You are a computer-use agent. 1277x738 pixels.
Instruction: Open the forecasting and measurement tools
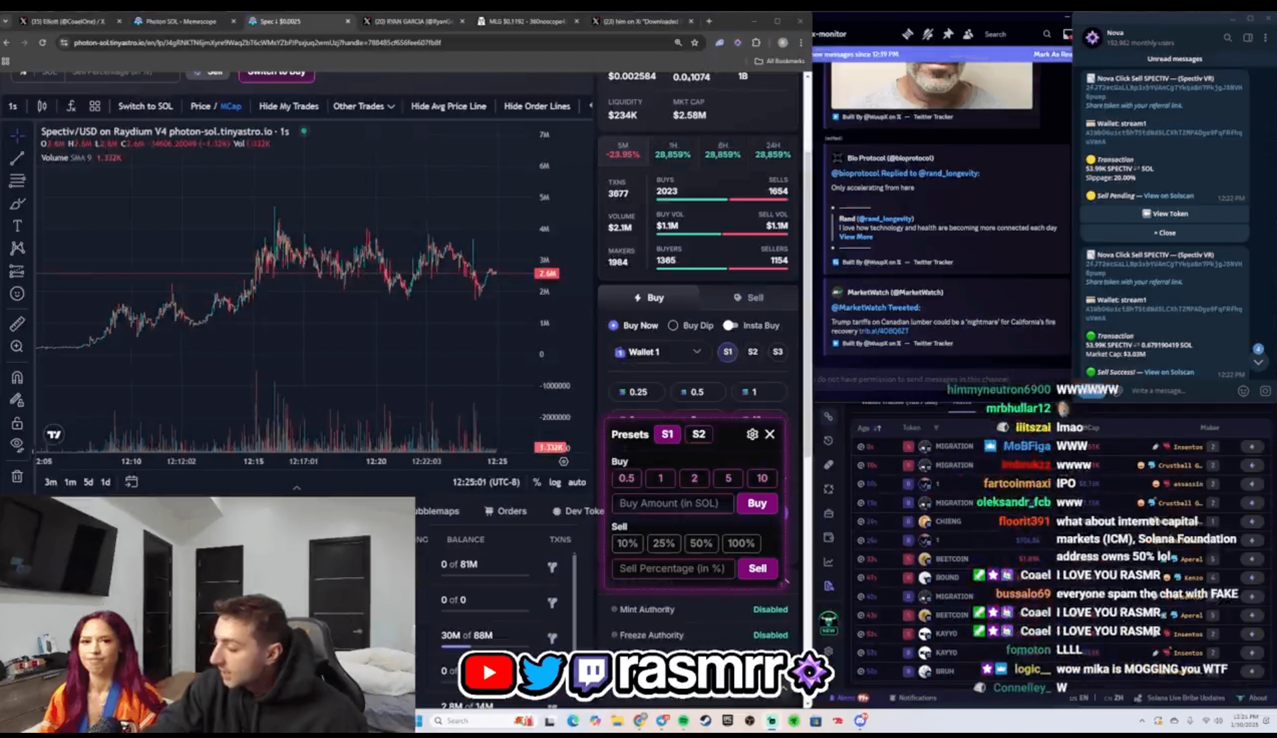[x=17, y=271]
